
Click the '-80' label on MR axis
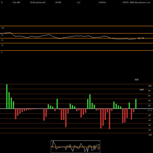149,130
